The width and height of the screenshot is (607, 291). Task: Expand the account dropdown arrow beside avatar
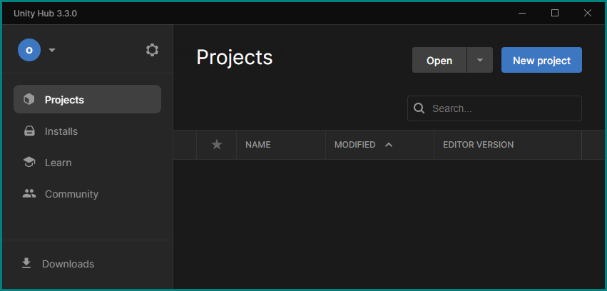coord(52,50)
